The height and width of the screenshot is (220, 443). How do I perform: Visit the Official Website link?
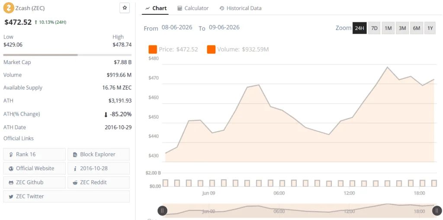point(35,168)
